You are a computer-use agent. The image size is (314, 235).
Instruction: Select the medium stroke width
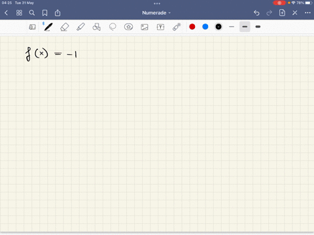coord(245,27)
